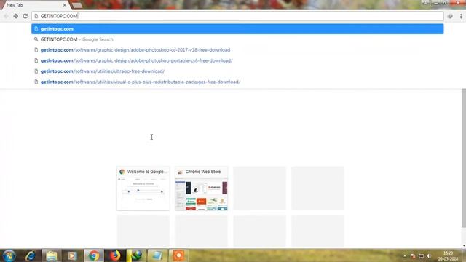Open the adobe-photoshop-cc-2017 suggestion
Screen dimensions: 466x262
pos(237,50)
